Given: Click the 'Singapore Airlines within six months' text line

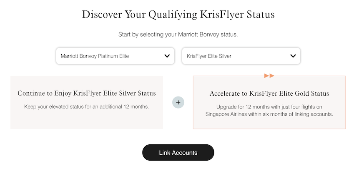Looking at the screenshot, I should coord(269,114).
